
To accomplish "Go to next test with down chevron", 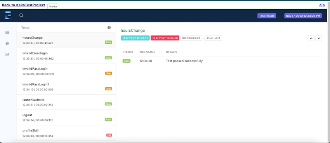I will click(319, 38).
